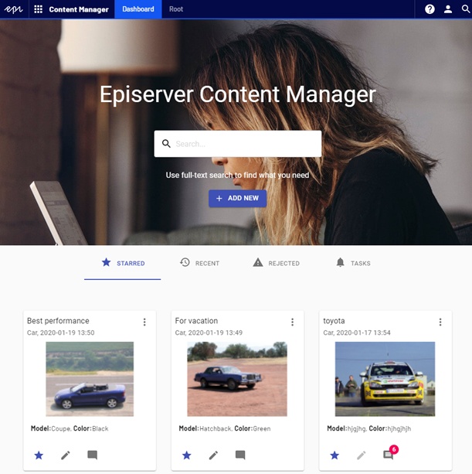The height and width of the screenshot is (474, 472).
Task: Click the Episerver logo in top bar
Action: point(13,9)
